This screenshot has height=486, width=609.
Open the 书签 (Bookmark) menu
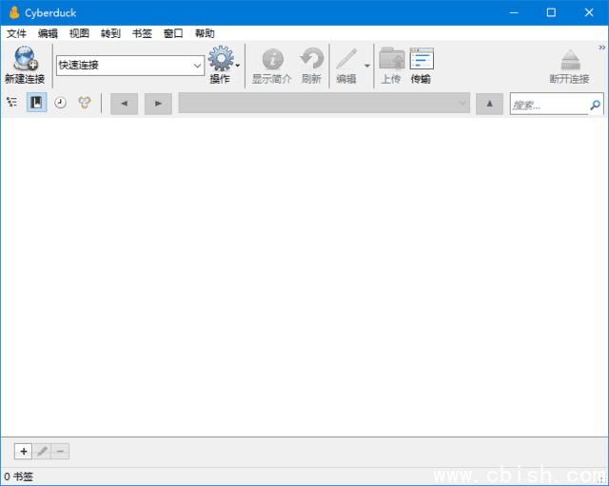(141, 33)
